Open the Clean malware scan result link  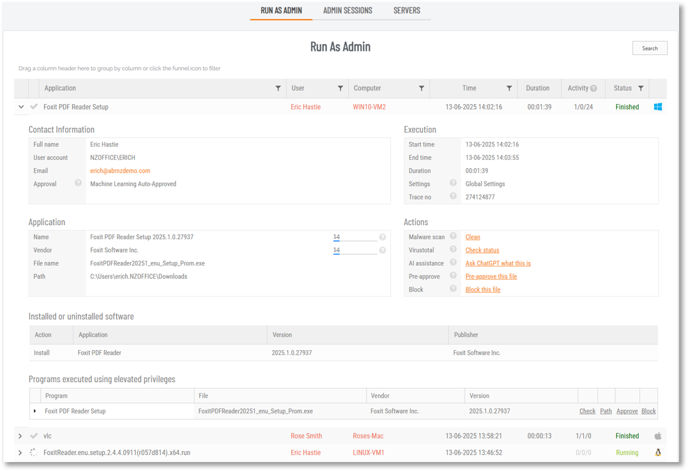click(473, 237)
